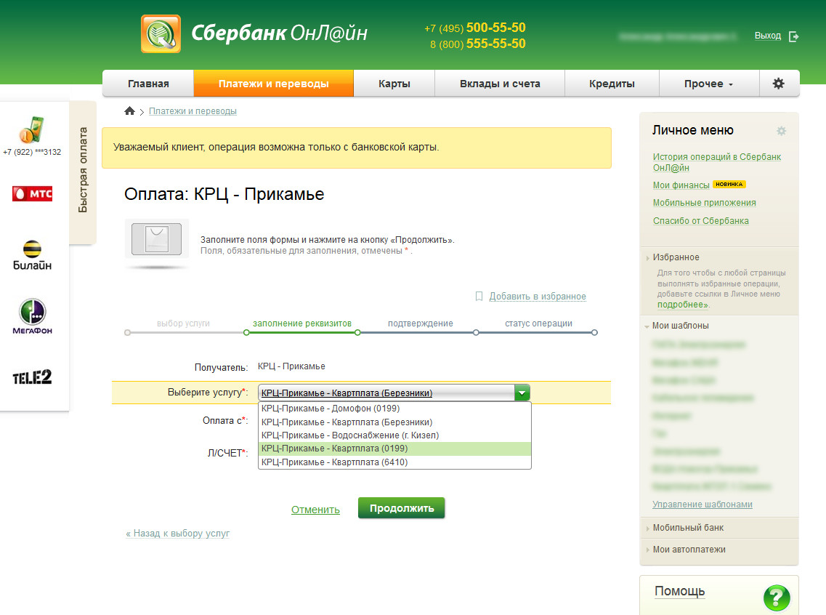Select TELE2 quick payment icon
The image size is (826, 615).
pos(32,377)
